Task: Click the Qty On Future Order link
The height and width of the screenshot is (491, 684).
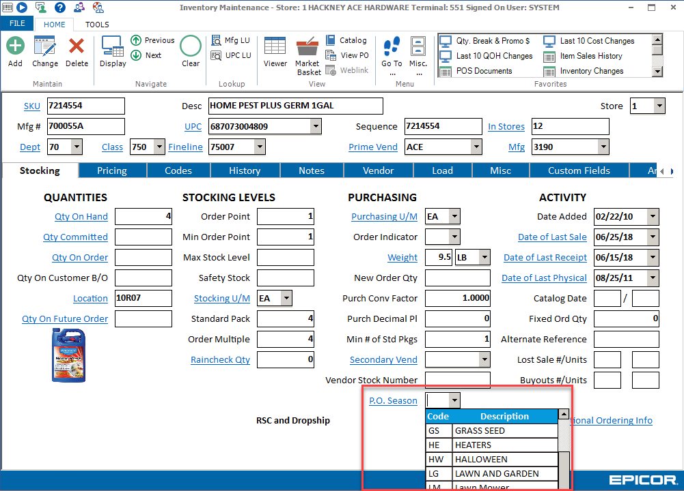Action: point(65,318)
